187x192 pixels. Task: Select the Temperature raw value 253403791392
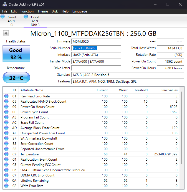(166, 154)
